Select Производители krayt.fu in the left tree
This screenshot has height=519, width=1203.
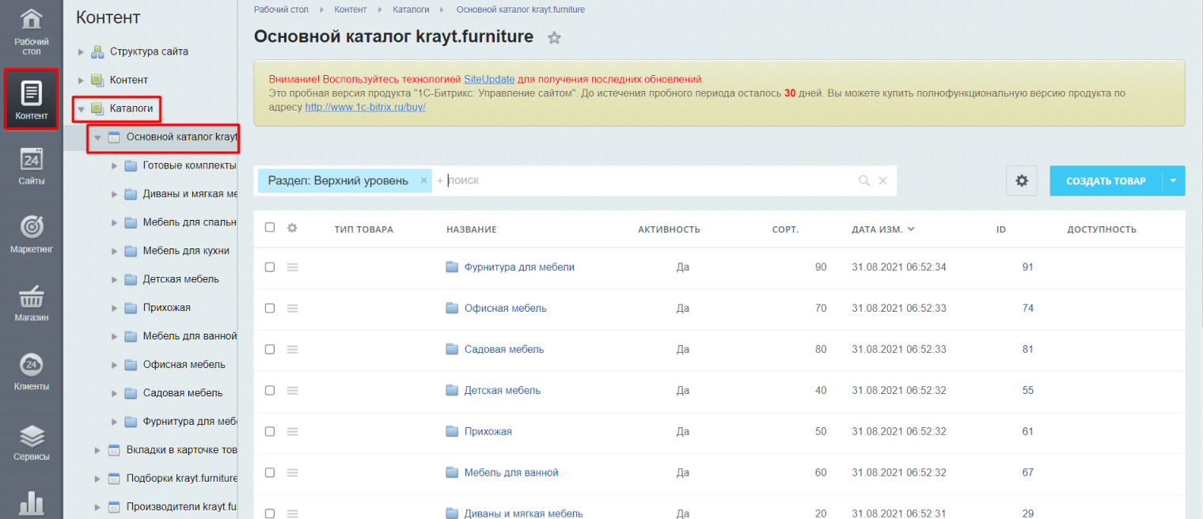181,507
